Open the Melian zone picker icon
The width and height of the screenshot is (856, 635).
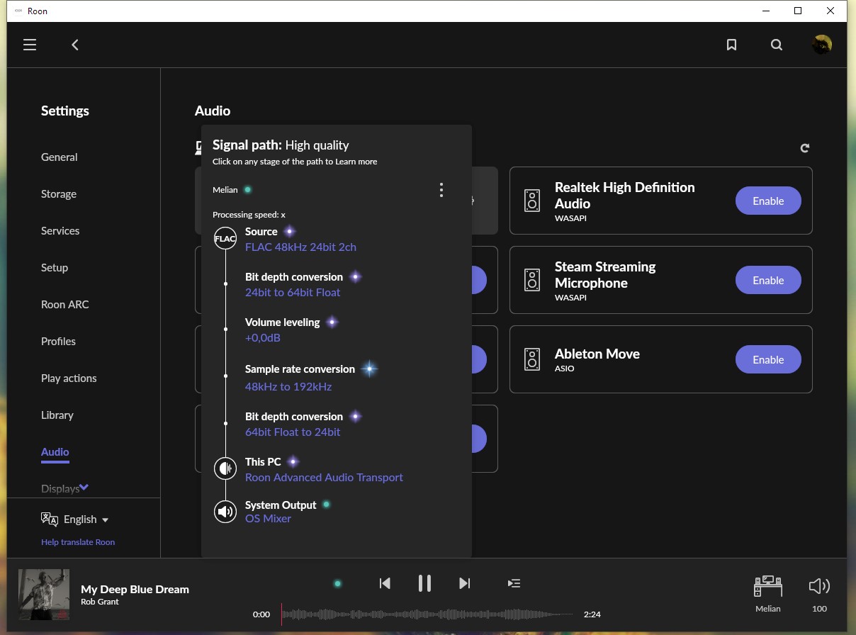tap(767, 586)
